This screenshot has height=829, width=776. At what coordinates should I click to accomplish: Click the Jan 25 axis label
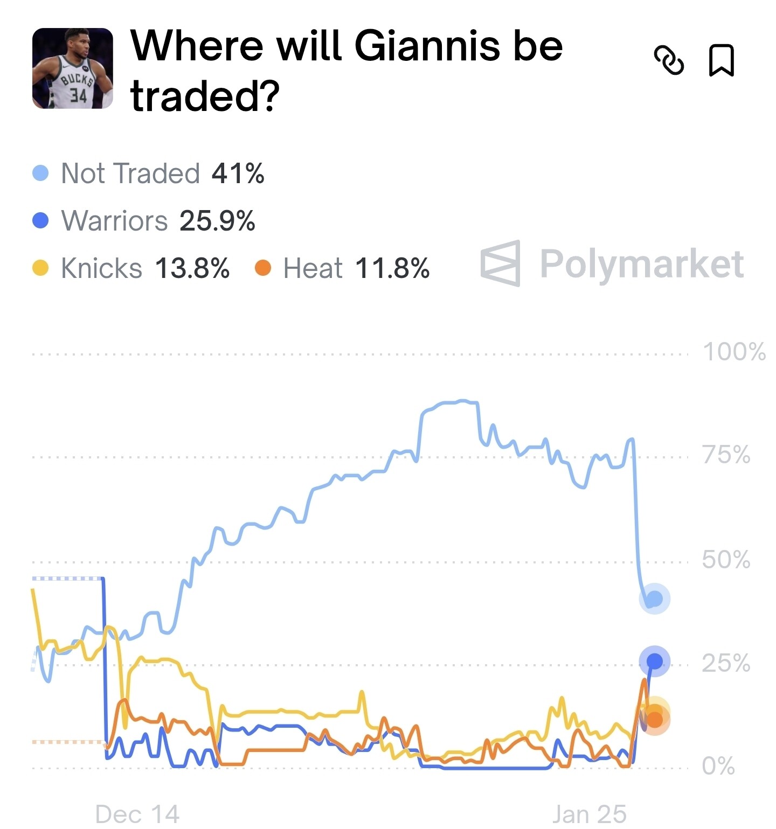coord(589,813)
